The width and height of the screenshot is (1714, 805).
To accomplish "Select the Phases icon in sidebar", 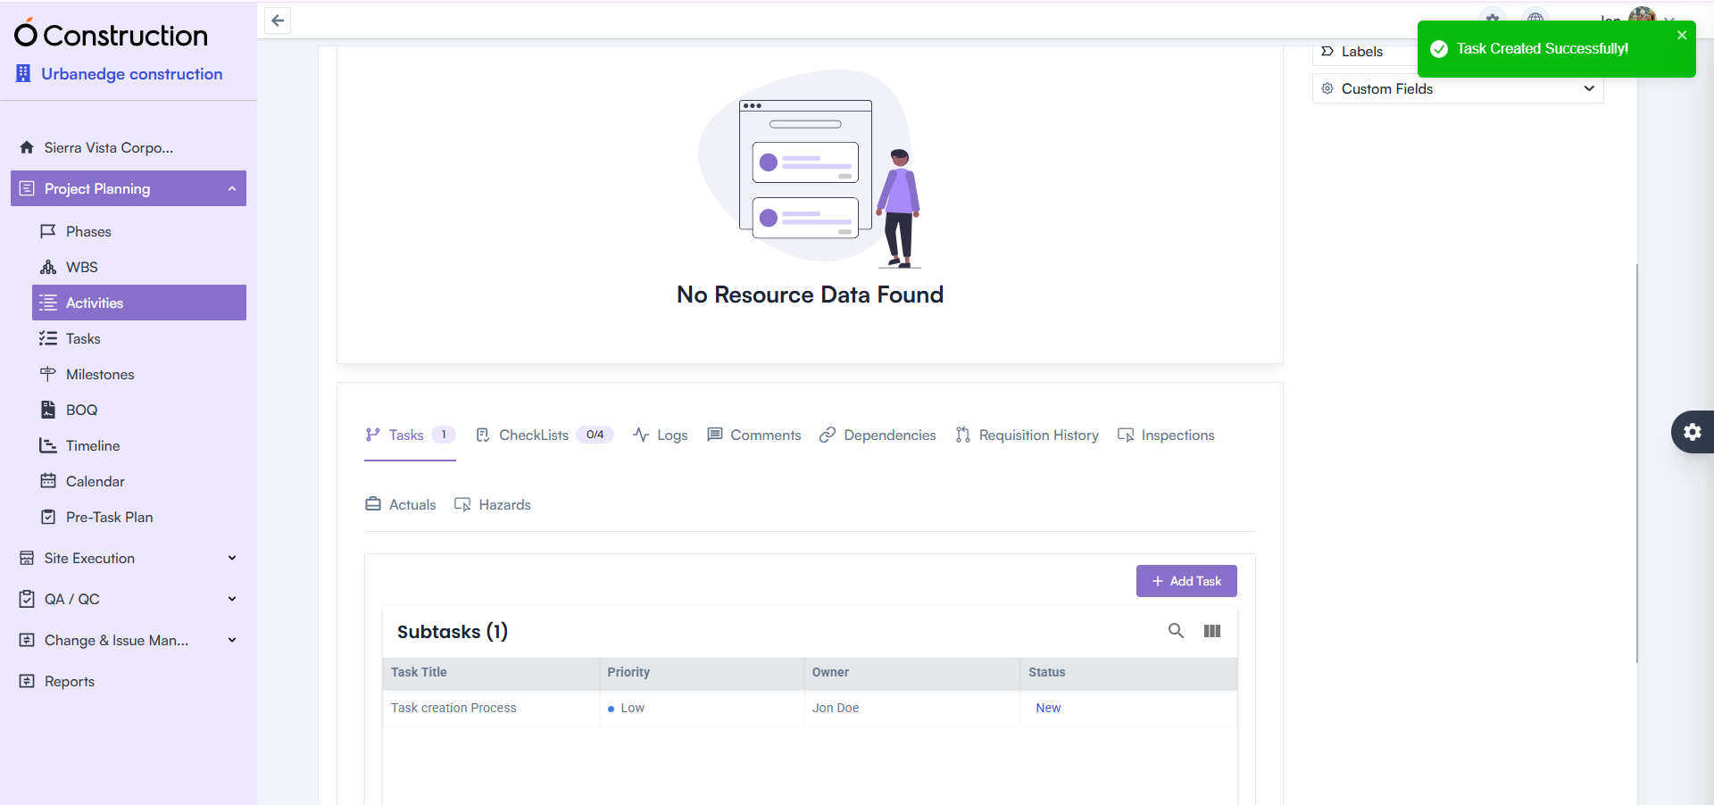I will click(x=49, y=231).
